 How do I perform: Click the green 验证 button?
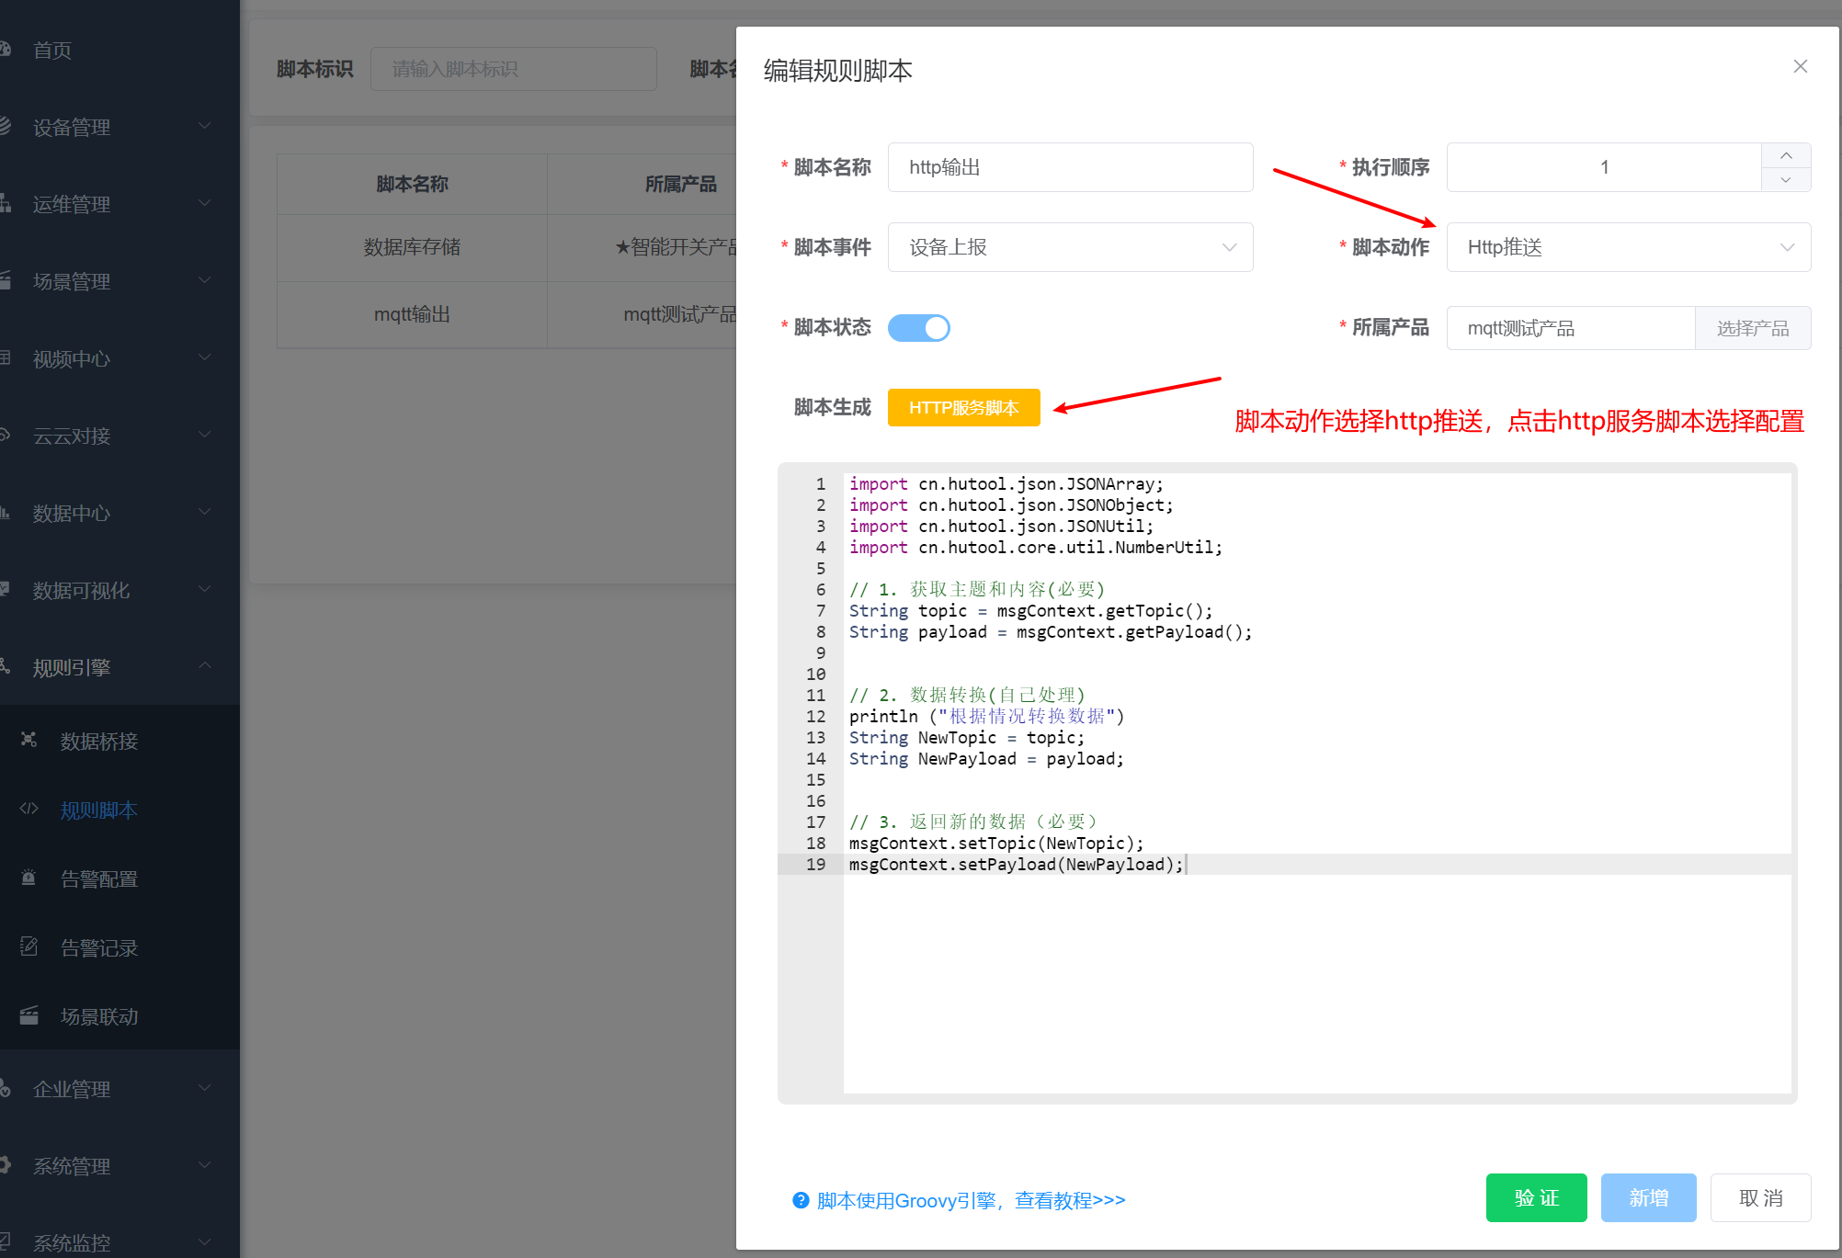tap(1536, 1197)
